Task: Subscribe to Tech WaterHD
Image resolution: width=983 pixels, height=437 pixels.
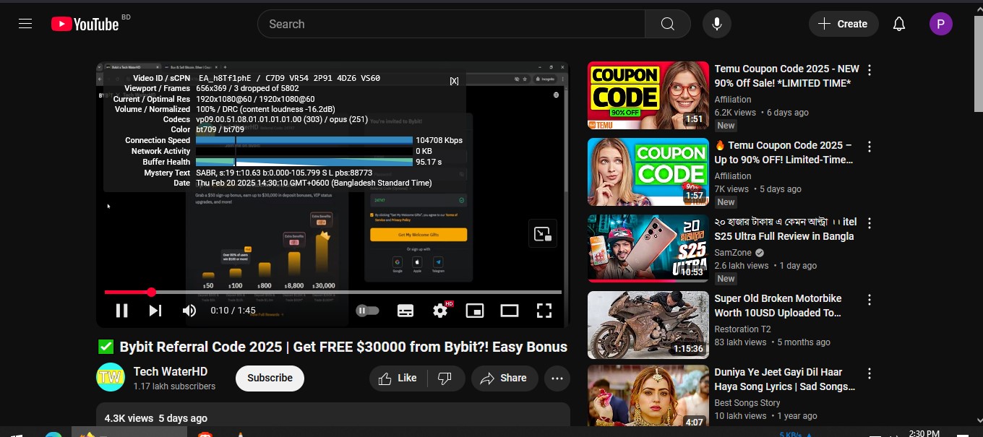Action: pos(270,378)
